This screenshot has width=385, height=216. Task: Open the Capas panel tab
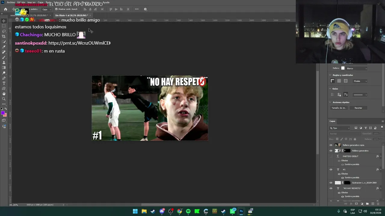click(x=332, y=121)
